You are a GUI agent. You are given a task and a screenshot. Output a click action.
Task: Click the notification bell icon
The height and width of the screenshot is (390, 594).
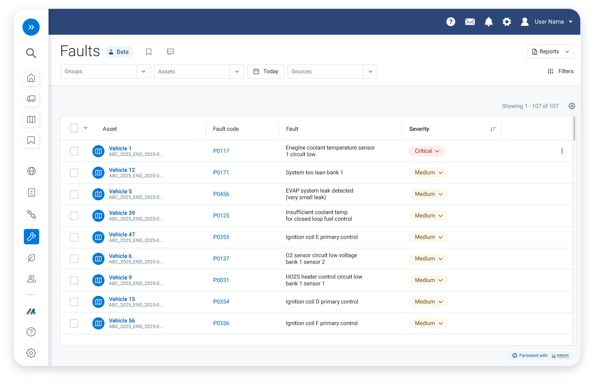click(x=488, y=22)
